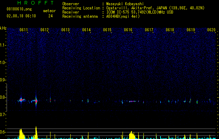Click the meteor label
Image resolution: width=219 pixels, height=139 pixels.
(49, 11)
